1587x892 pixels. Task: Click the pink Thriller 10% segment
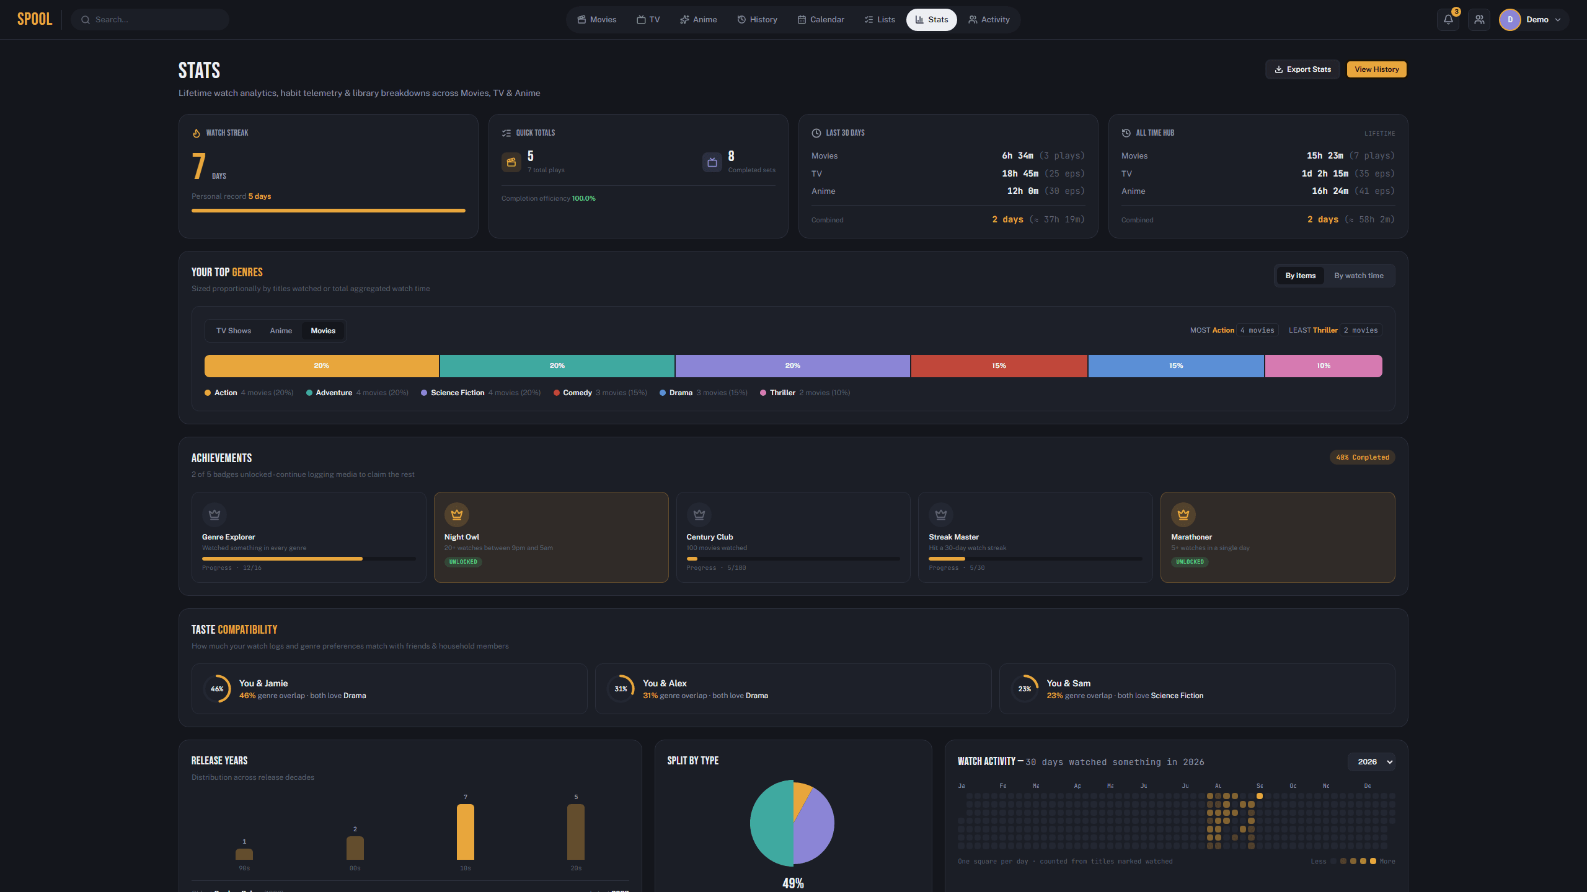[x=1324, y=366]
